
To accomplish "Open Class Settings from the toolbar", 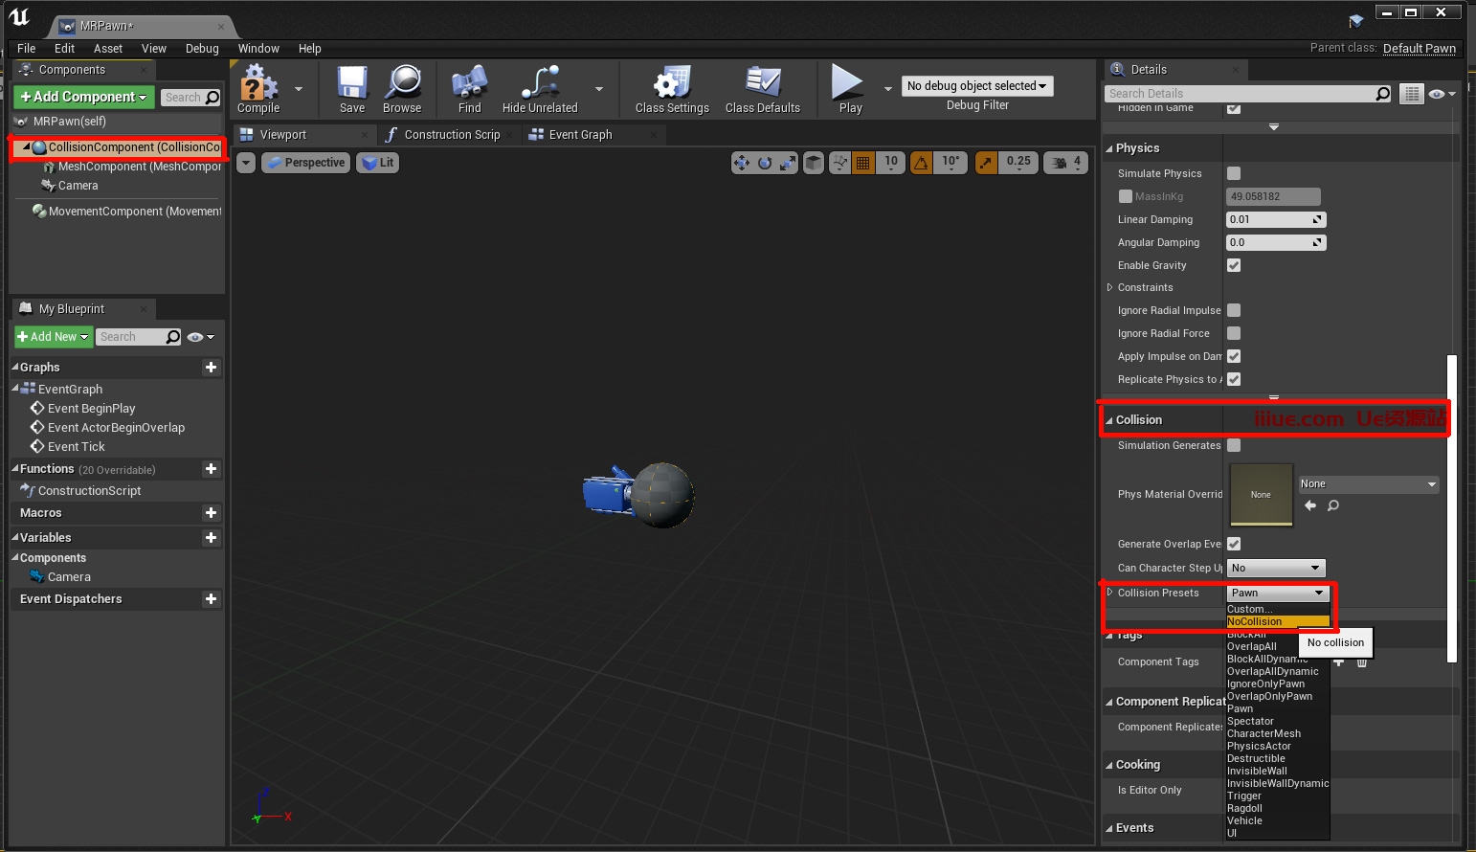I will click(x=672, y=89).
